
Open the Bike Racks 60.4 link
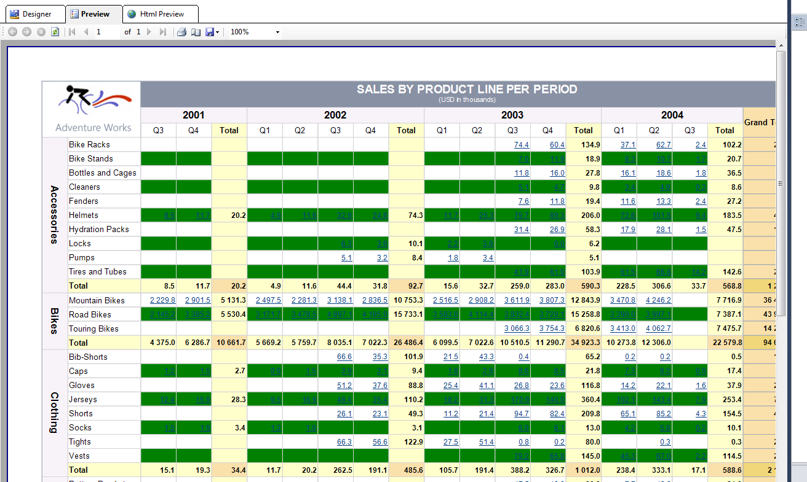pyautogui.click(x=557, y=144)
